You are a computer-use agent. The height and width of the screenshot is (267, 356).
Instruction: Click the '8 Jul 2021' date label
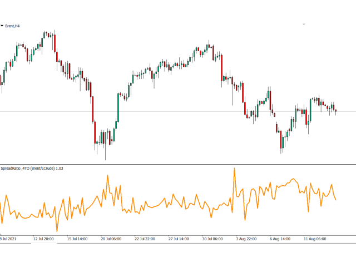[8, 239]
